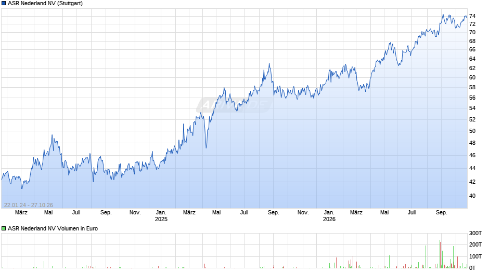Click the green volume legend square

(4, 228)
